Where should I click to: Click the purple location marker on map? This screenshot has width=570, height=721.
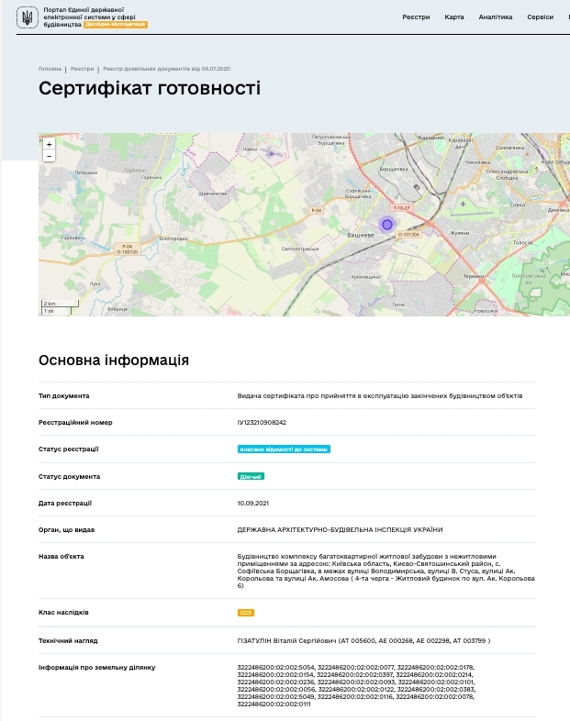[387, 225]
